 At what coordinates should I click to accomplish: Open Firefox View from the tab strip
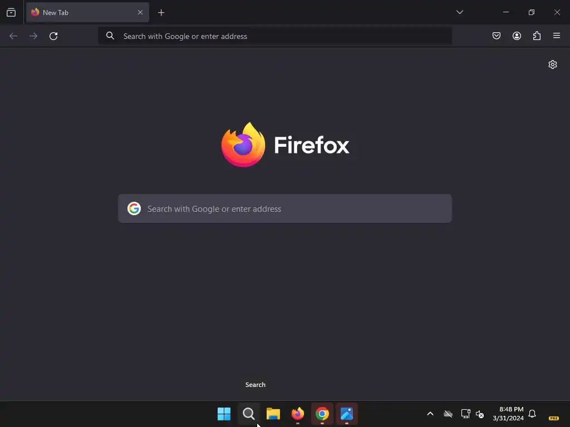point(11,13)
